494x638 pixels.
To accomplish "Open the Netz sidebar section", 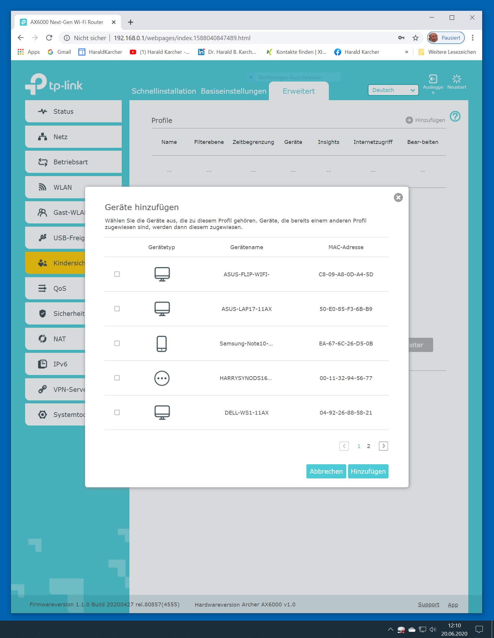I will [x=73, y=137].
